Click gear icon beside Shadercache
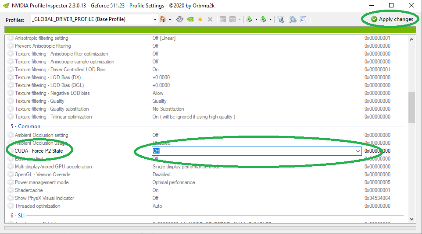The image size is (422, 234). [x=10, y=190]
